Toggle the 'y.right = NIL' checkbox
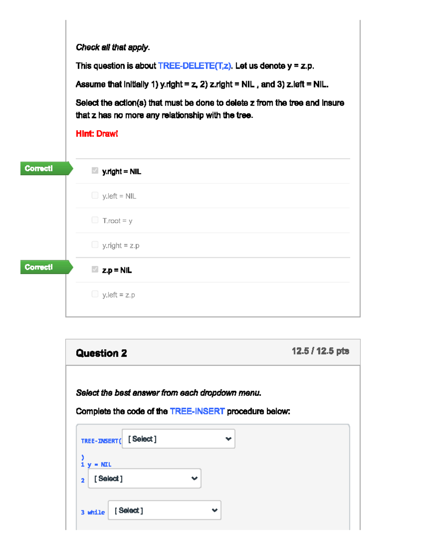 pos(95,171)
